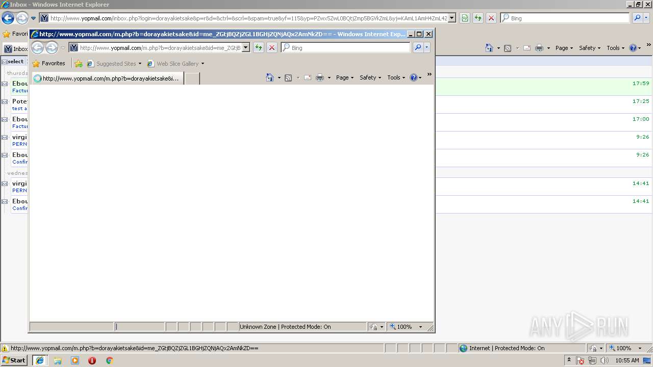This screenshot has height=367, width=653.
Task: Click the popup Bing search magnifier button
Action: click(418, 47)
